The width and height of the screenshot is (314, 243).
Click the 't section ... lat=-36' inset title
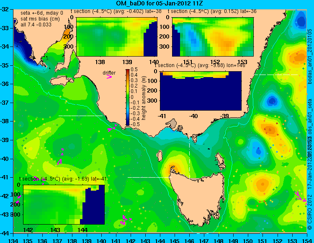click(212, 11)
